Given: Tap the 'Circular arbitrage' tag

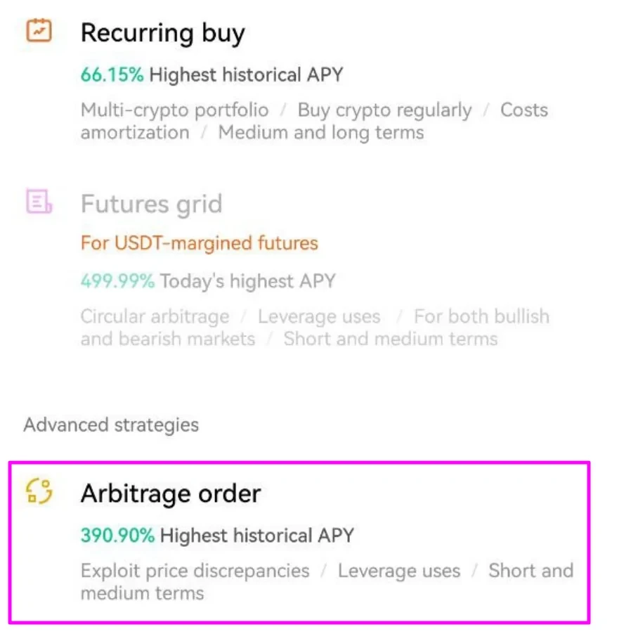Looking at the screenshot, I should click(155, 316).
